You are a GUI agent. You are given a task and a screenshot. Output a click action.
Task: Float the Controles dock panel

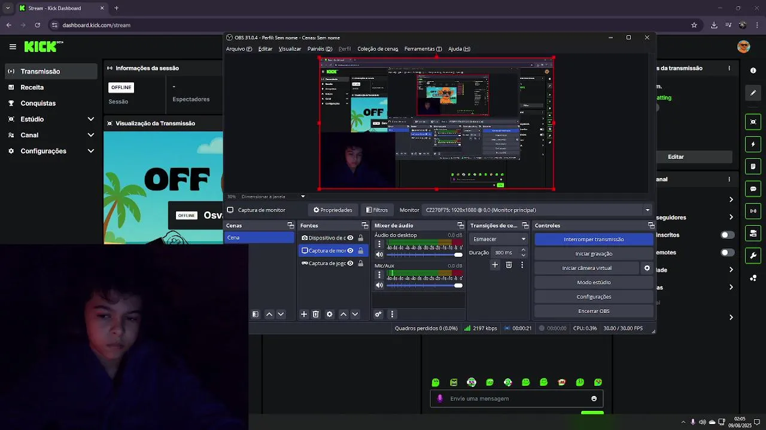click(x=651, y=226)
